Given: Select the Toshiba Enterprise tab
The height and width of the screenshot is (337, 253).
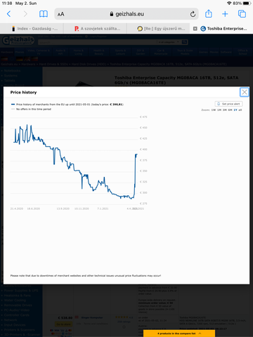Looking at the screenshot, I should (223, 29).
